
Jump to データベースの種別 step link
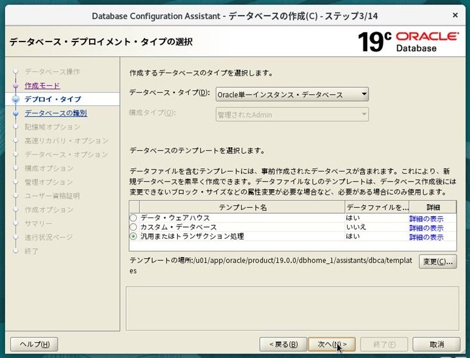56,113
